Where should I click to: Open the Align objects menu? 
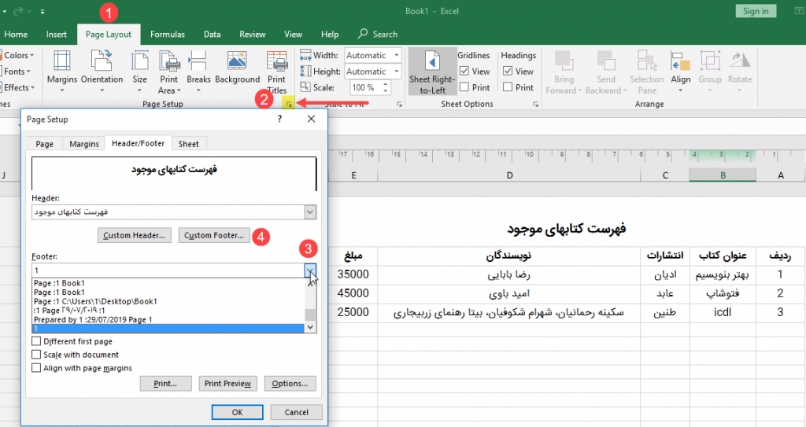681,72
